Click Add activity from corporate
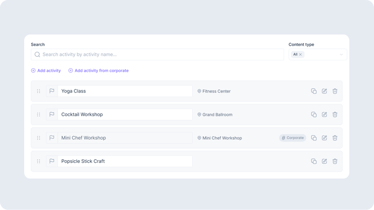This screenshot has width=374, height=210. (x=99, y=71)
